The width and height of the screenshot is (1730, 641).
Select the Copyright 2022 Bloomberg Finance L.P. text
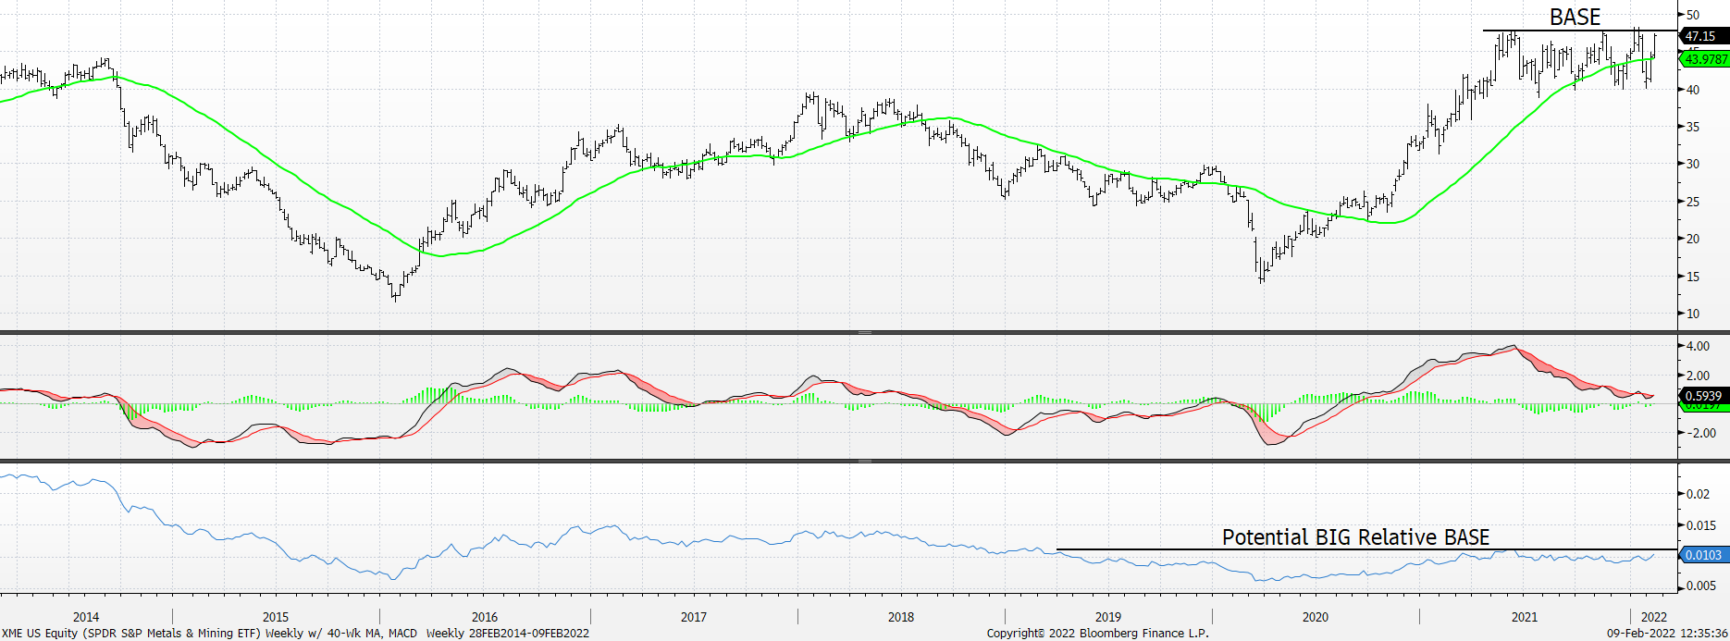1097,634
